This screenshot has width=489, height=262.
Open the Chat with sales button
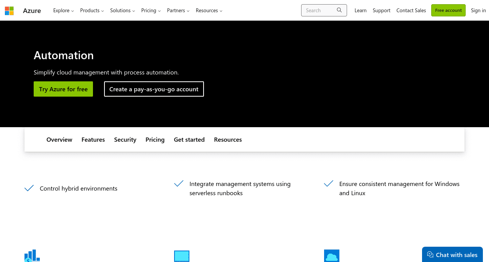[452, 255]
